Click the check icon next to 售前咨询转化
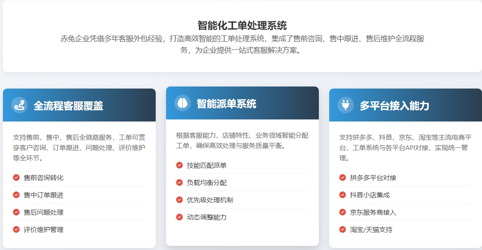Viewport: 482px width, 250px height. tap(17, 178)
